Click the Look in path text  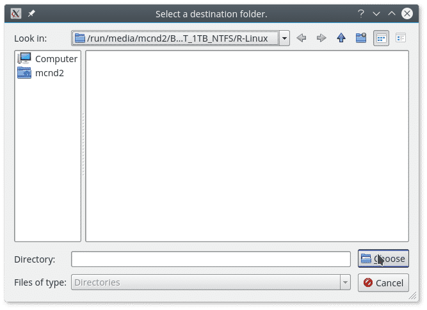(x=177, y=38)
